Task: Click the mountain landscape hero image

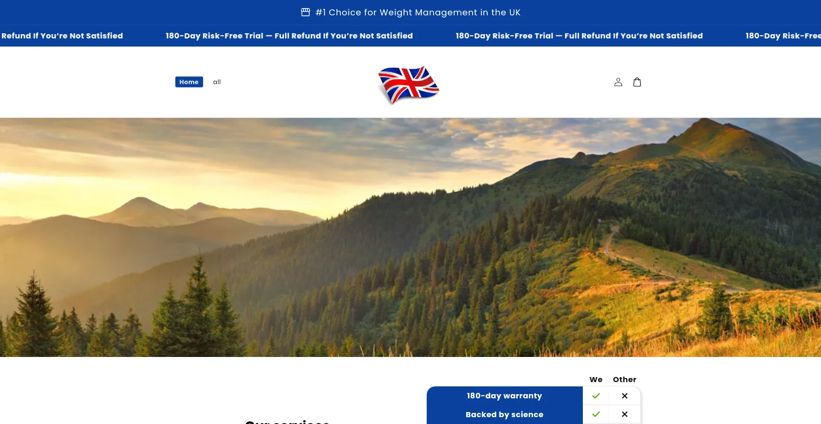Action: (x=410, y=237)
